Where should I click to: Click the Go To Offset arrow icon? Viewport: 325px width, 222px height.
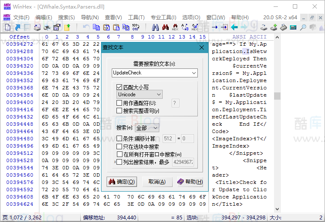coord(215,27)
